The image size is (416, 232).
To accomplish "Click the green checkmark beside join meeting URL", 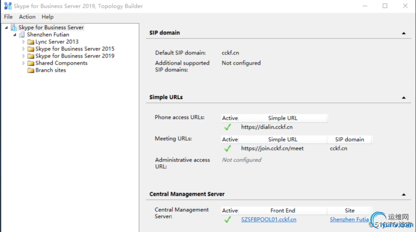I will click(x=228, y=148).
